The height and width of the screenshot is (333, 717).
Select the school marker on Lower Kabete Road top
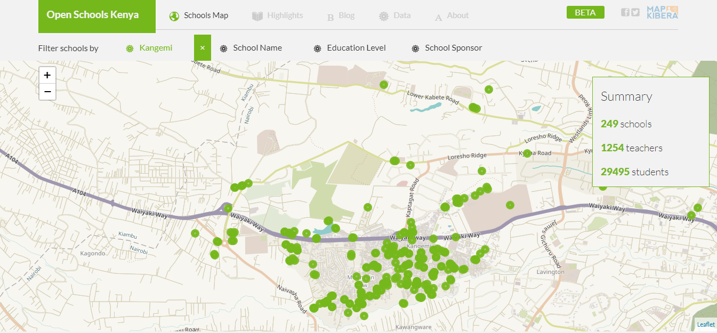[x=383, y=84]
